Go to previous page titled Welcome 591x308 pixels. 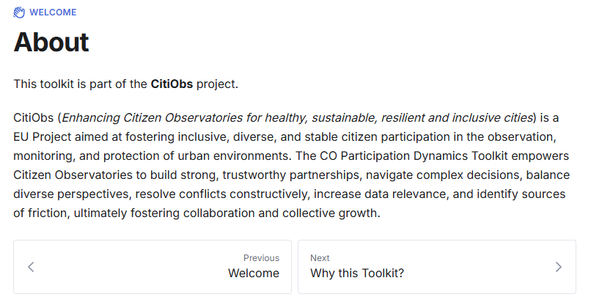click(x=253, y=274)
